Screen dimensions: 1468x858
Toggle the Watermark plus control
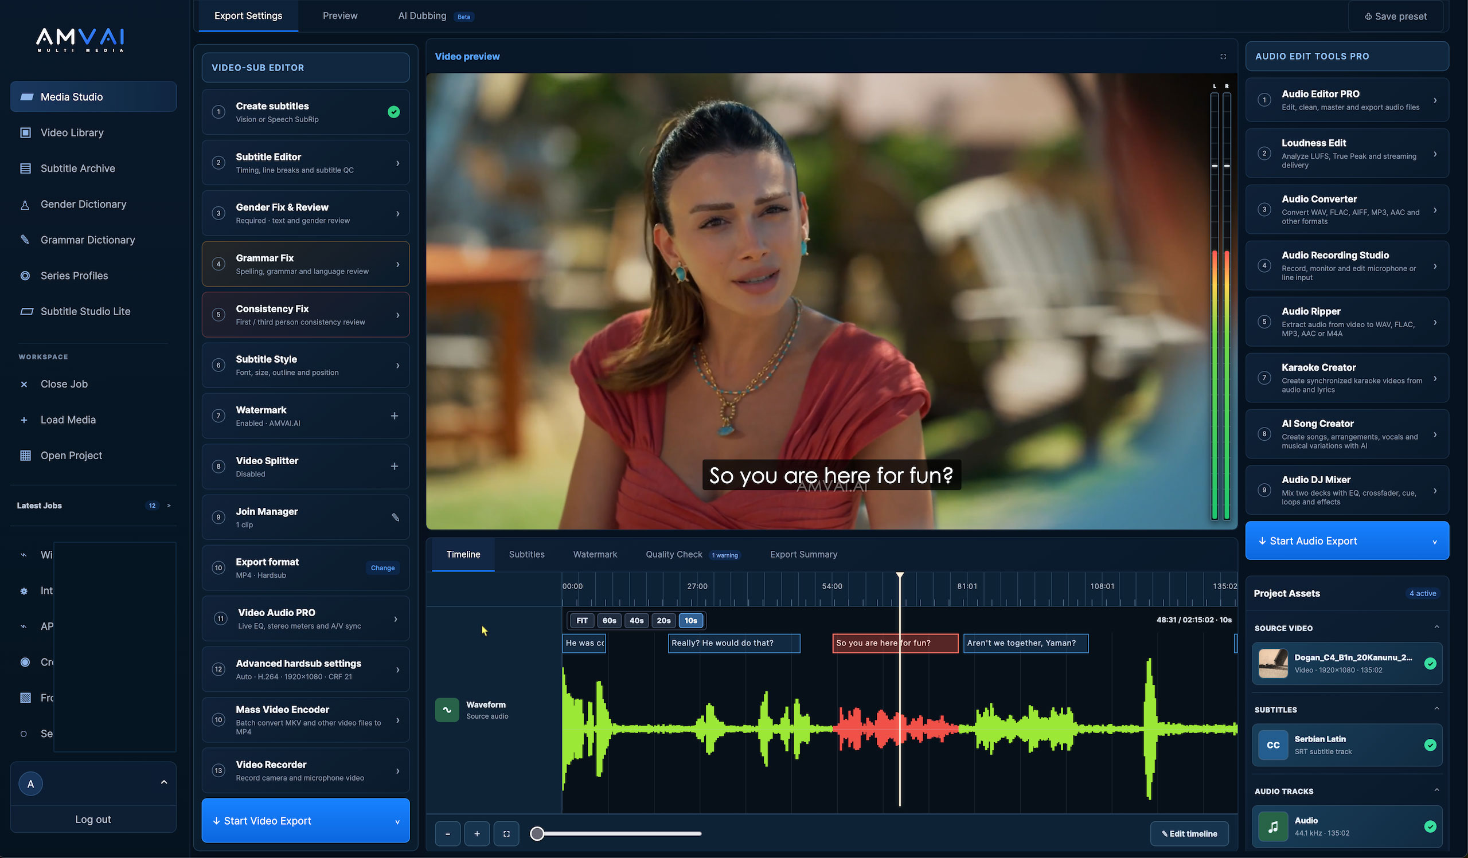395,416
